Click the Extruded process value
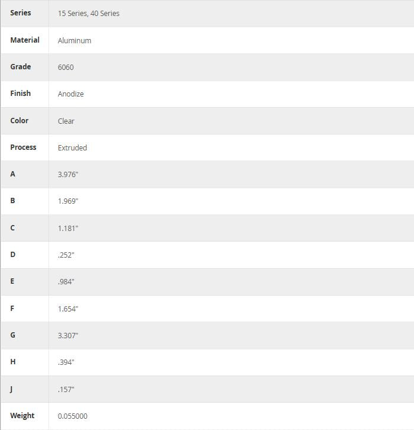Viewport: 414px width, 430px height. click(x=72, y=147)
